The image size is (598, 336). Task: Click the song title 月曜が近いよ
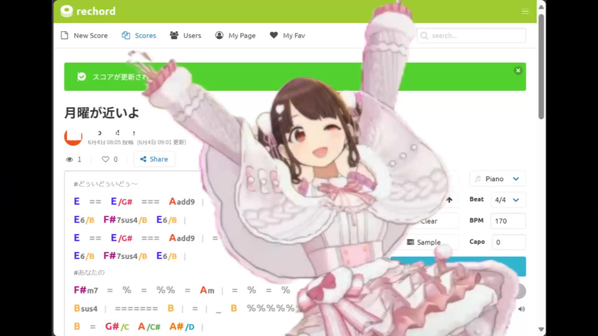pyautogui.click(x=102, y=113)
